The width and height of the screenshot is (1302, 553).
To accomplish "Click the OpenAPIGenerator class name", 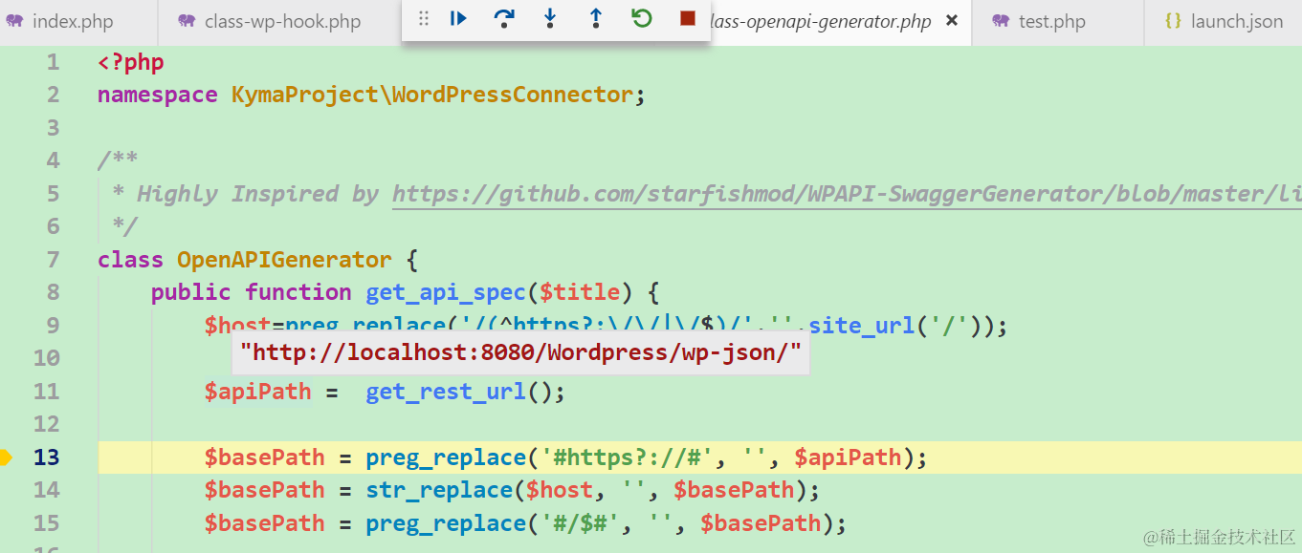I will point(284,260).
